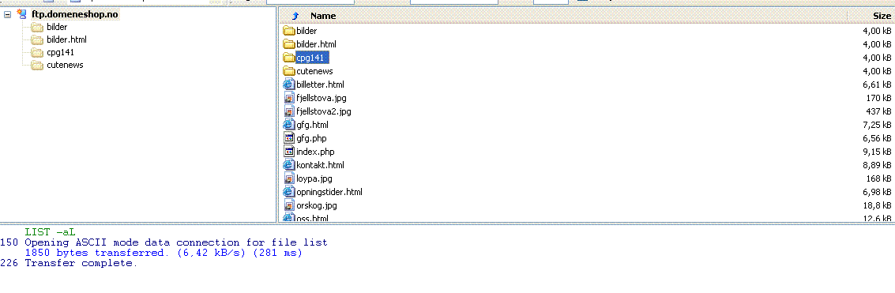Select bilder.html folder in left tree
Image resolution: width=895 pixels, height=293 pixels.
(67, 39)
